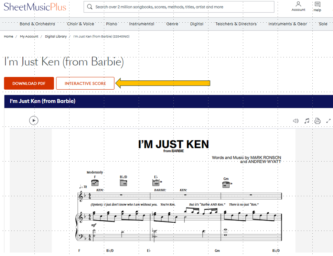Go to My Account breadcrumb link
The width and height of the screenshot is (333, 256).
pyautogui.click(x=29, y=36)
